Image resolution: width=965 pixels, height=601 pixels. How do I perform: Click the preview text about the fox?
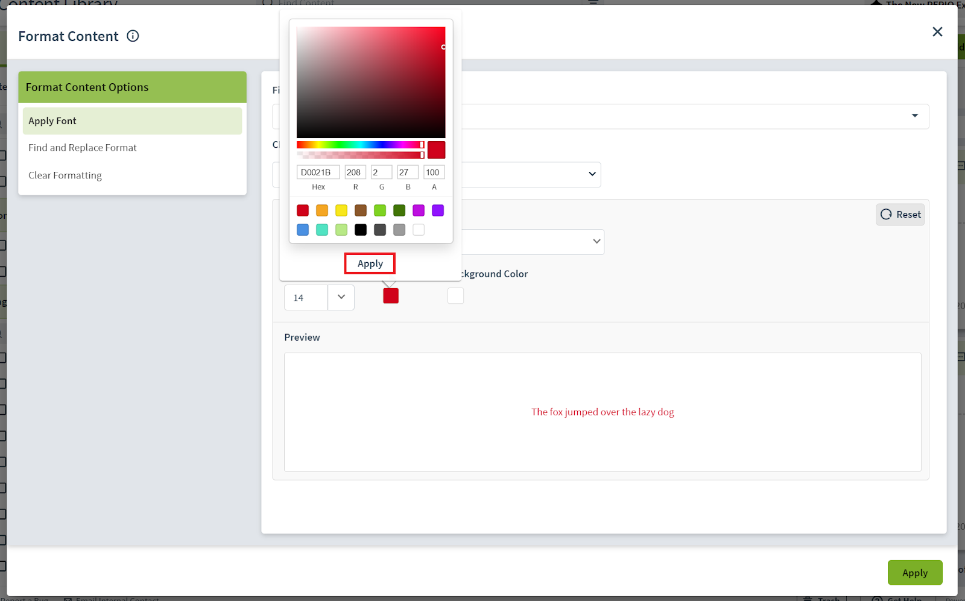click(x=603, y=412)
